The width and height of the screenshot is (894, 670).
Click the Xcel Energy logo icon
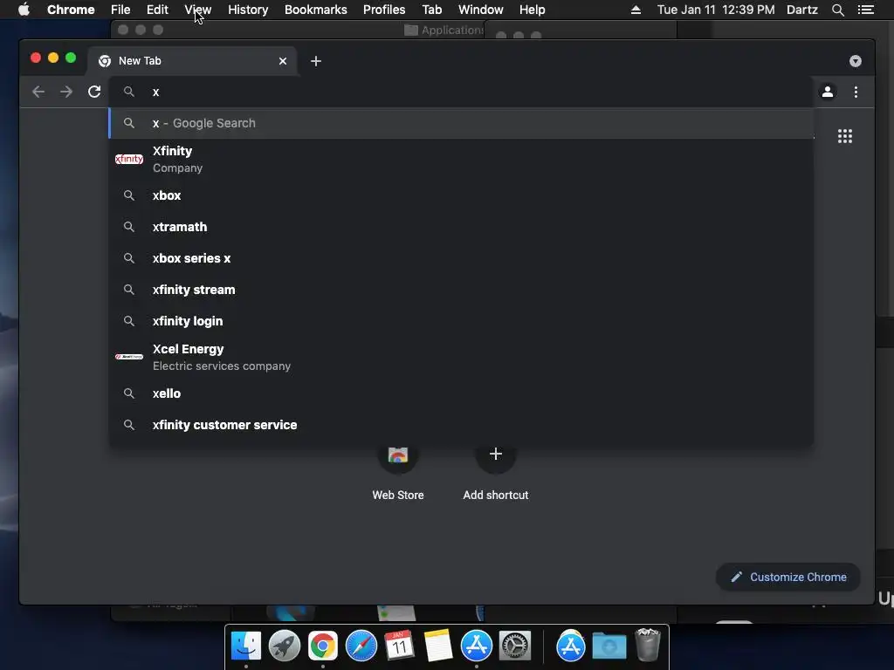coord(129,357)
